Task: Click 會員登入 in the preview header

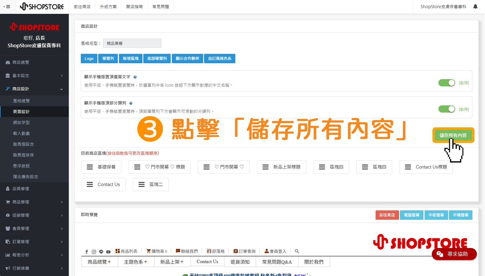Action: [x=276, y=251]
